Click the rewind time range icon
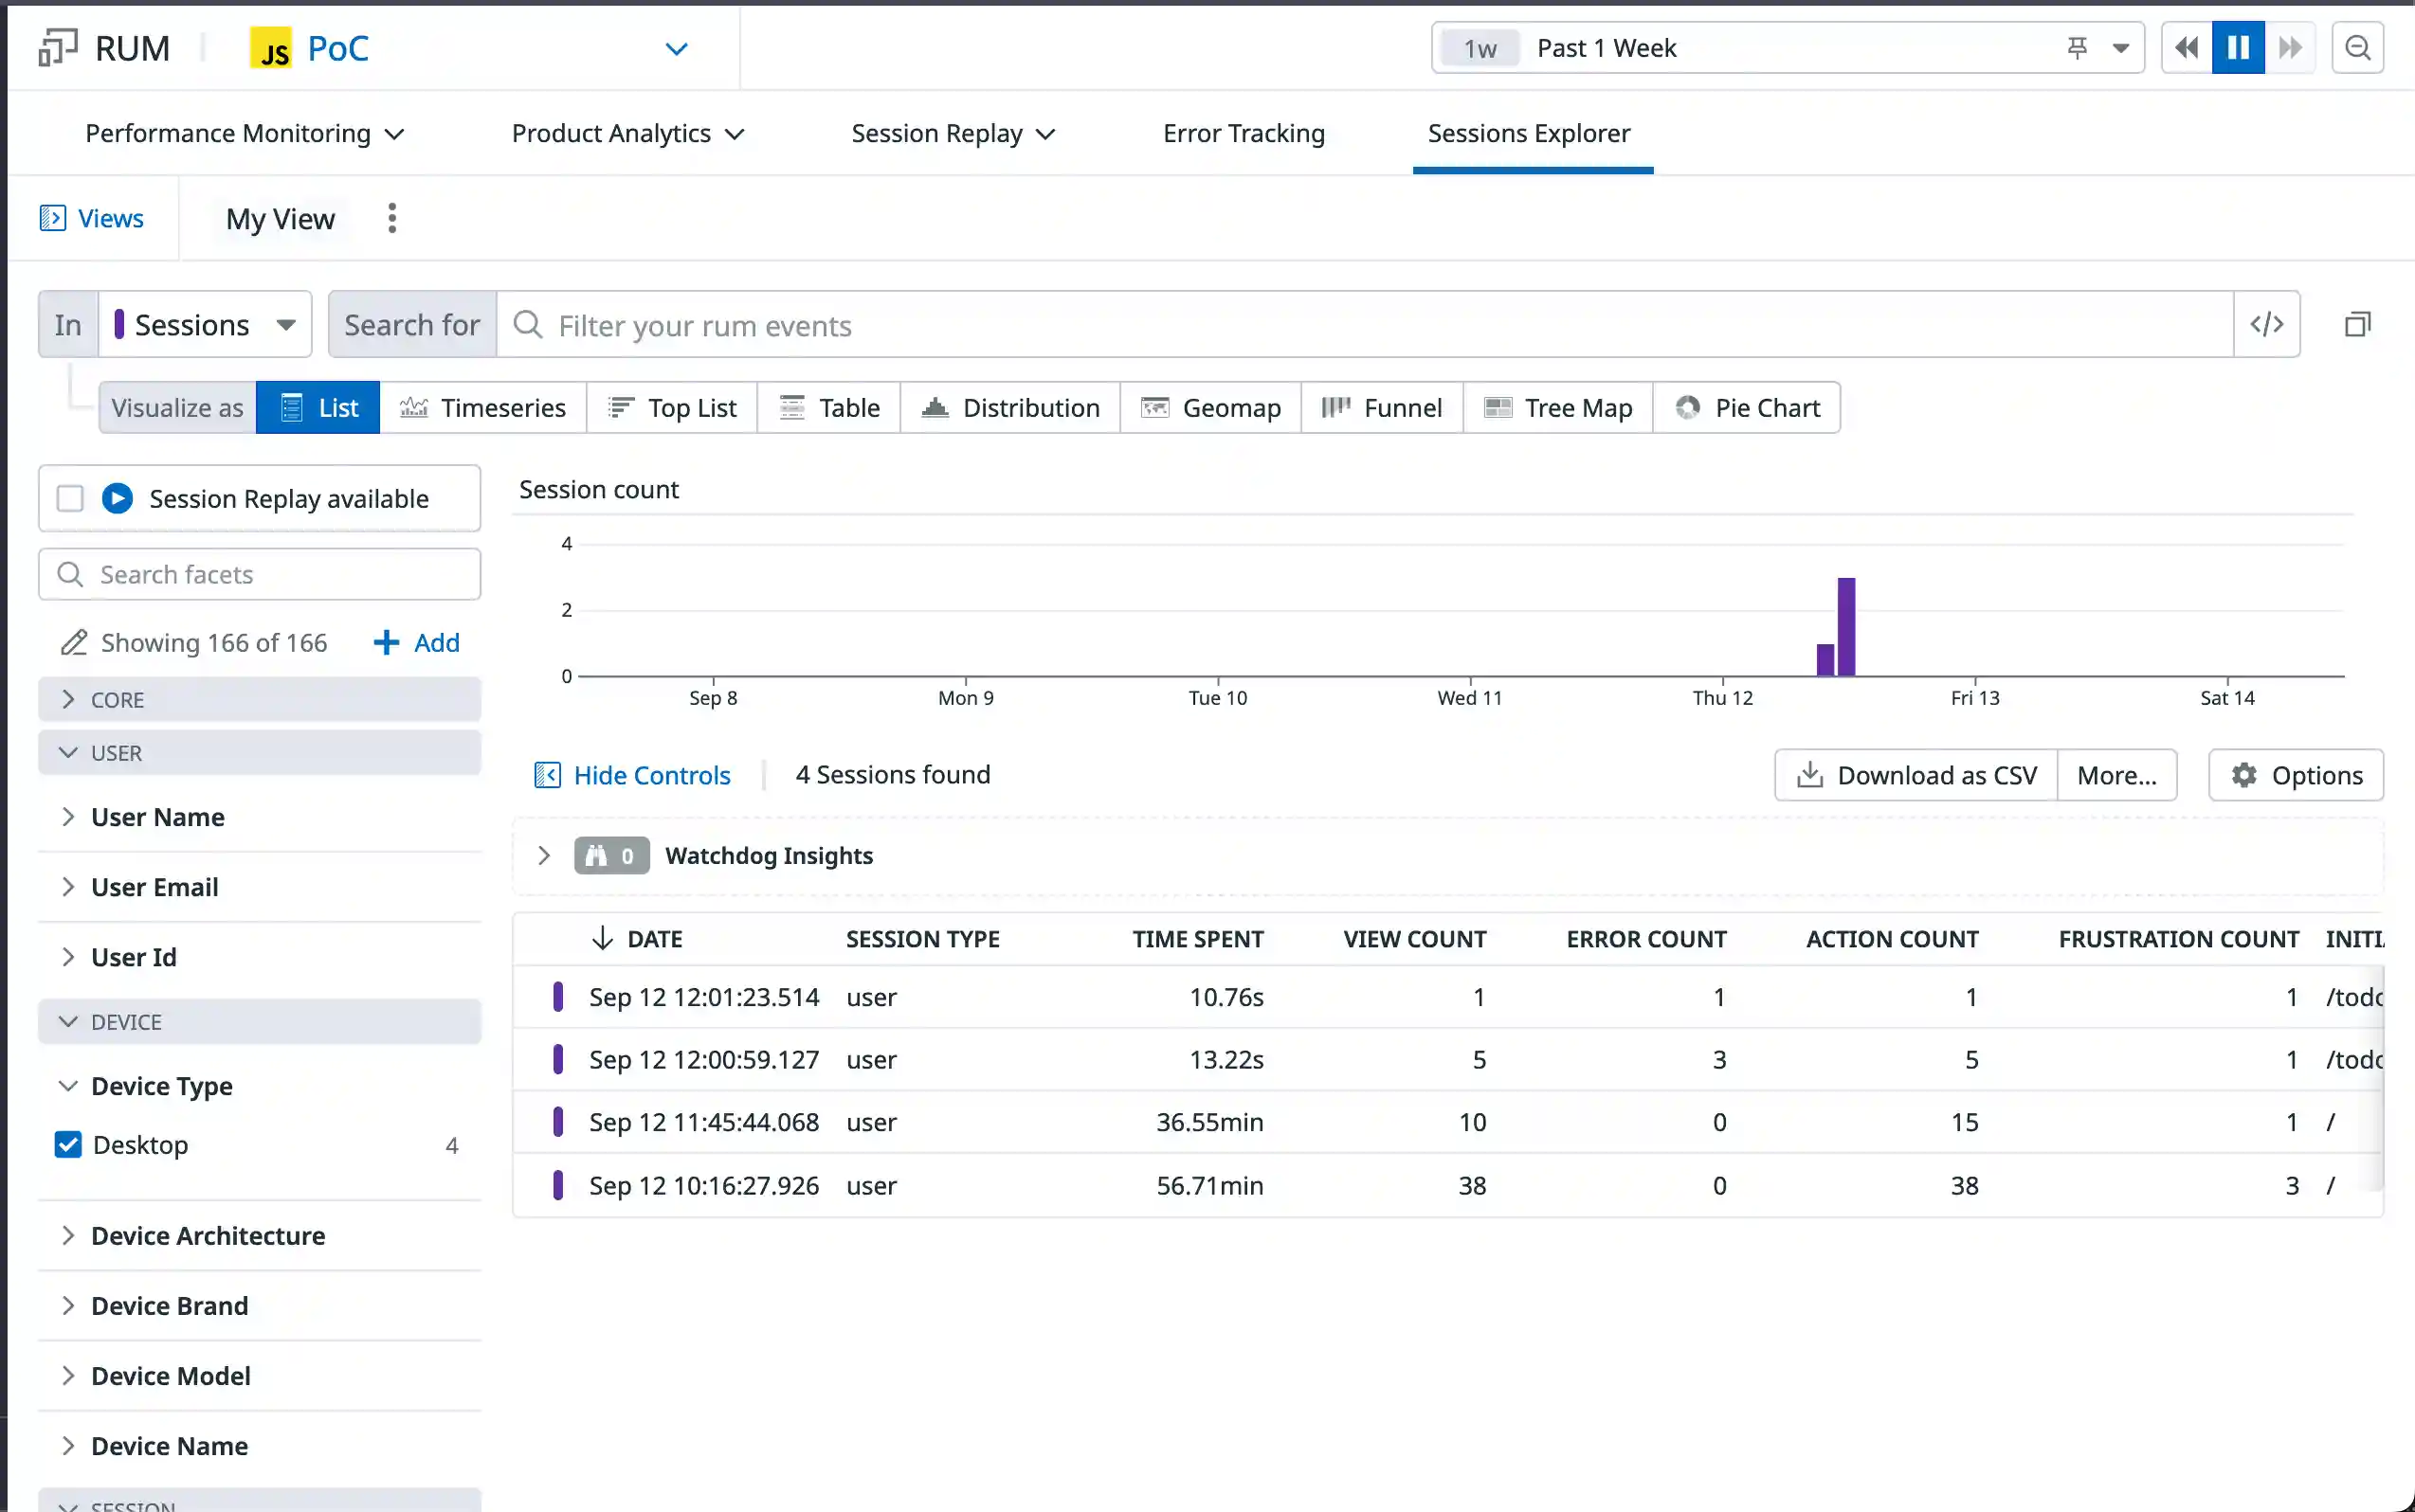Image resolution: width=2415 pixels, height=1512 pixels. 2186,48
